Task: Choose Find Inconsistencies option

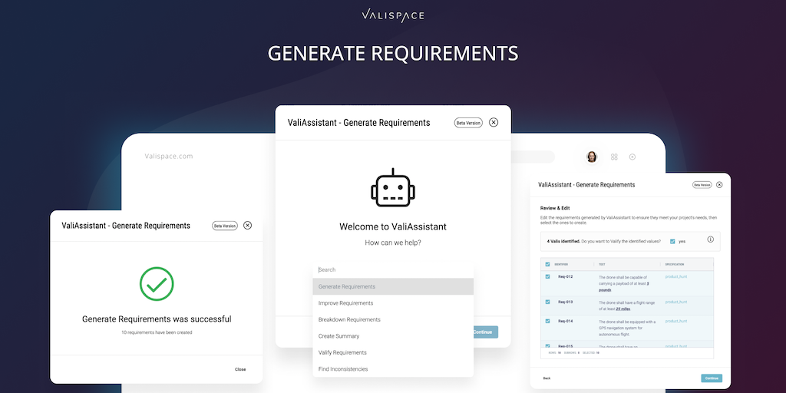Action: 393,369
